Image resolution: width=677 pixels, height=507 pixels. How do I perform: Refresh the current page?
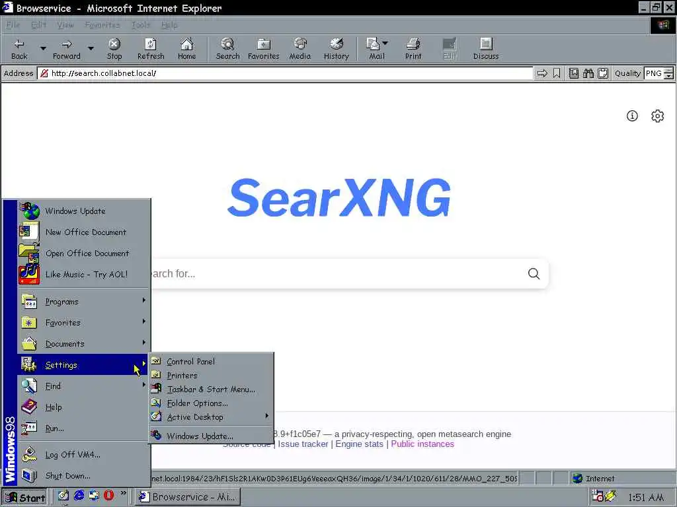tap(151, 49)
